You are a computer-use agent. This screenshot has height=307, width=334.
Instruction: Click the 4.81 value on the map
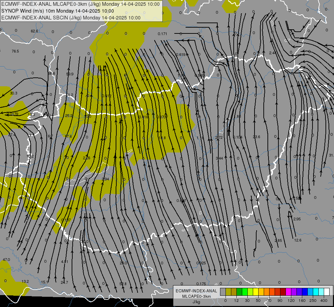click(x=64, y=262)
